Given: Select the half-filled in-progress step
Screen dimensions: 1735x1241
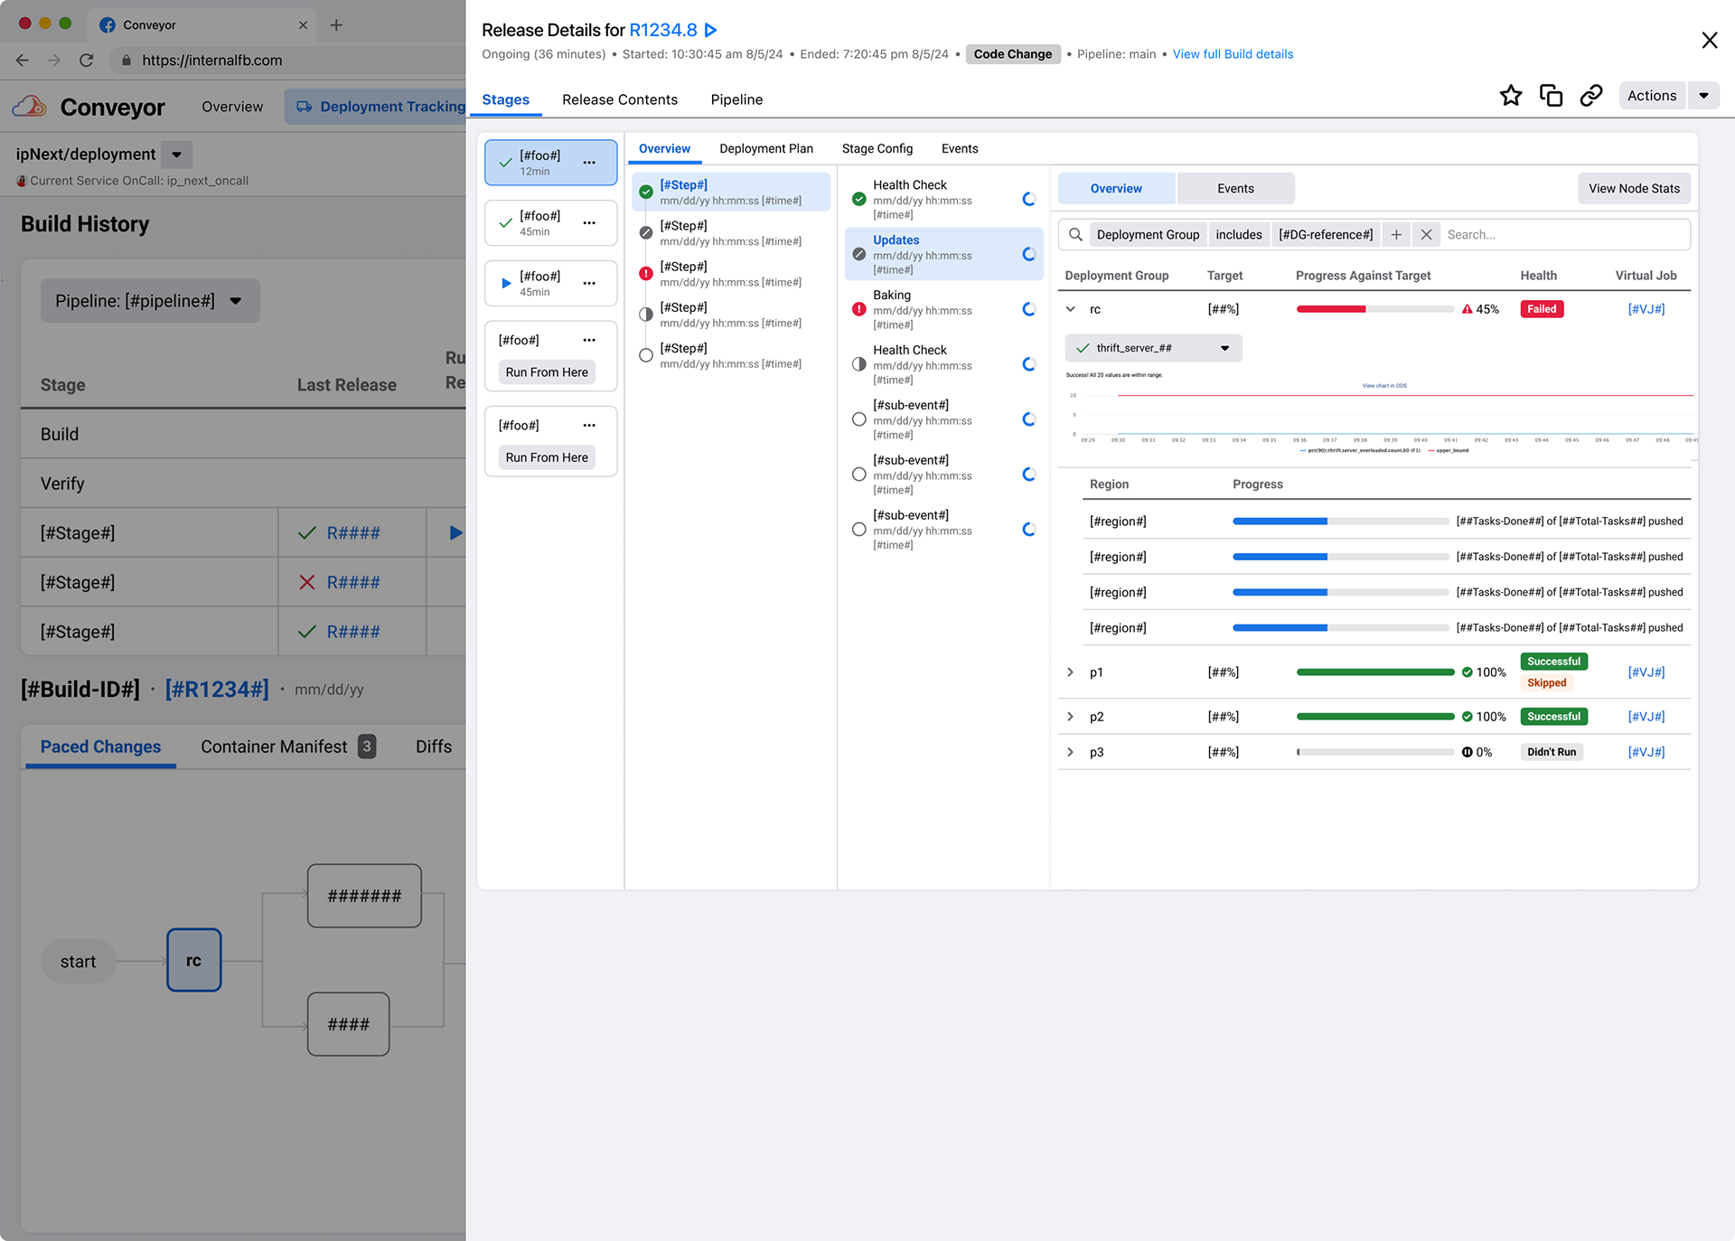Looking at the screenshot, I should pos(730,315).
